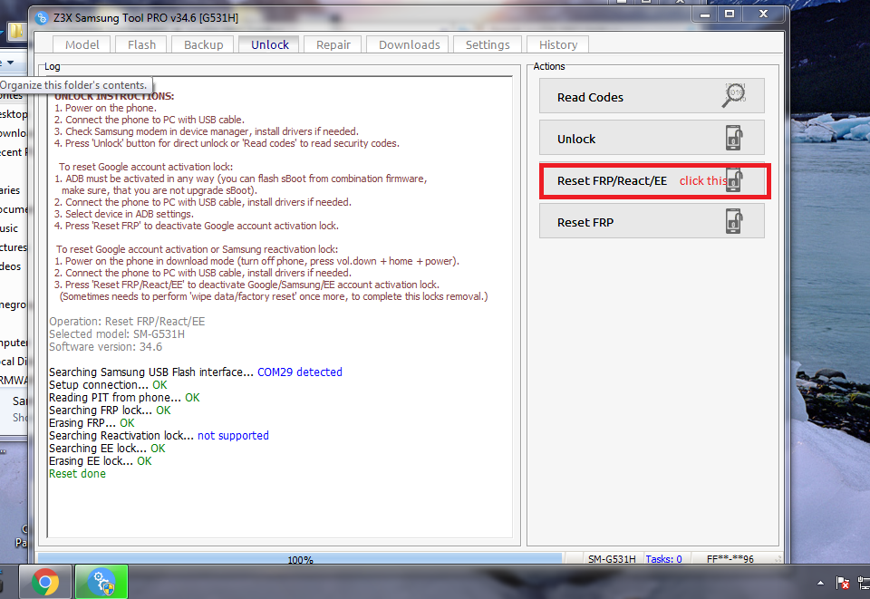Click 'Reset done' log line
870x599 pixels.
tap(77, 474)
